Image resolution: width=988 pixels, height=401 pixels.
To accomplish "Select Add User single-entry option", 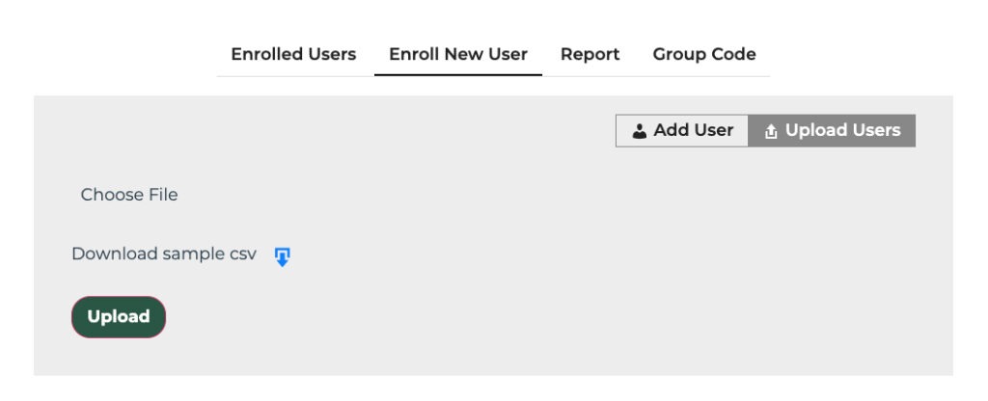I will pyautogui.click(x=682, y=130).
